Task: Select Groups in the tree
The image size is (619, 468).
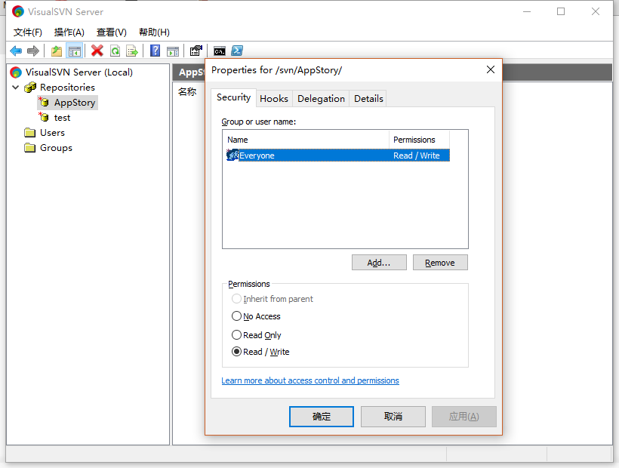Action: tap(56, 148)
